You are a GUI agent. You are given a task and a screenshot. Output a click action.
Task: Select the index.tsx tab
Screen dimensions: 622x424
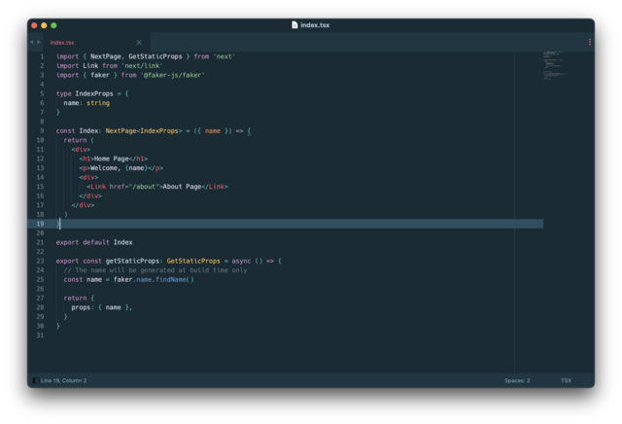(x=95, y=43)
